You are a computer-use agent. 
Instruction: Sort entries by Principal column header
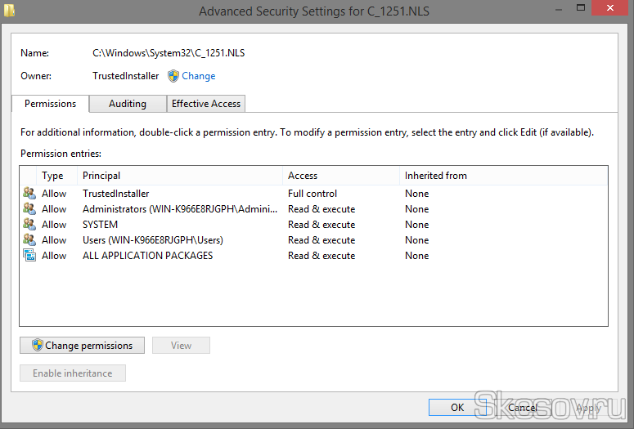point(101,176)
